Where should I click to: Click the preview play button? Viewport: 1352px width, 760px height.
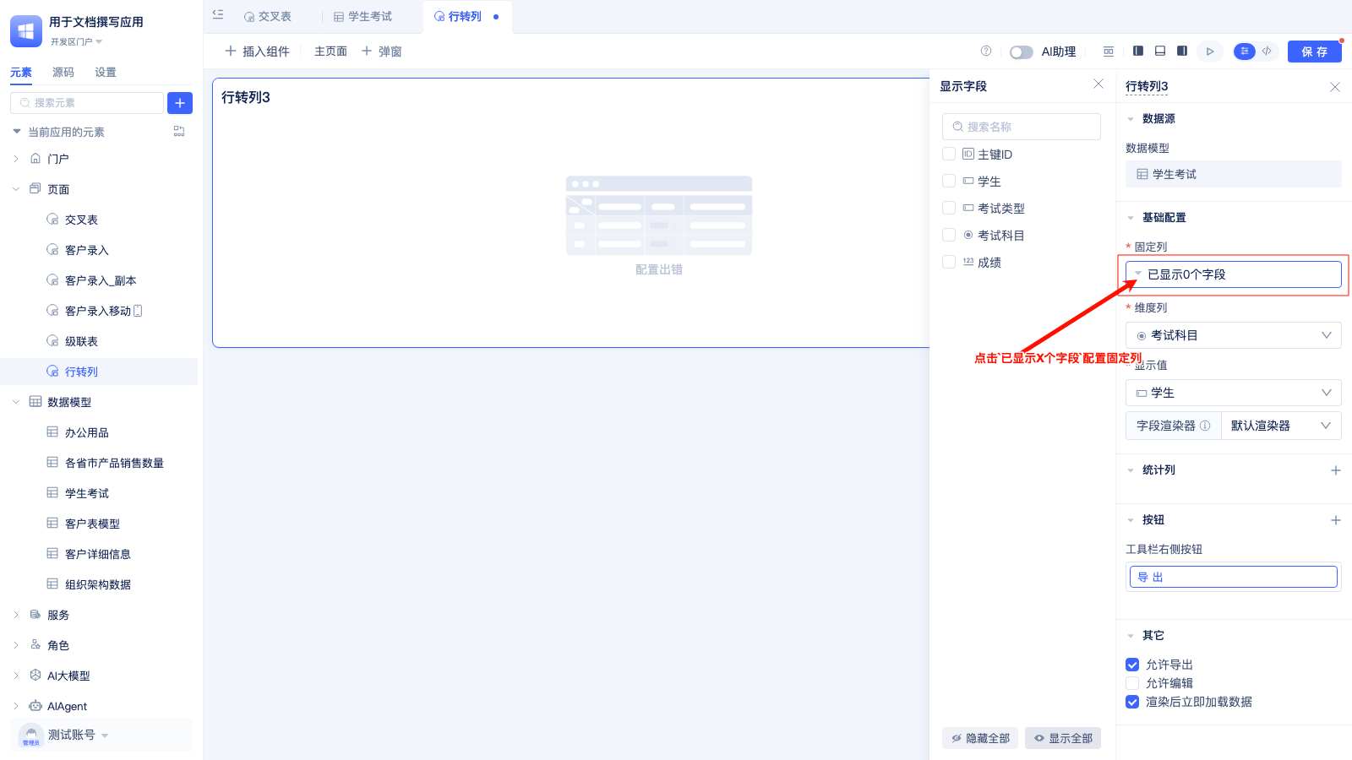(1210, 52)
